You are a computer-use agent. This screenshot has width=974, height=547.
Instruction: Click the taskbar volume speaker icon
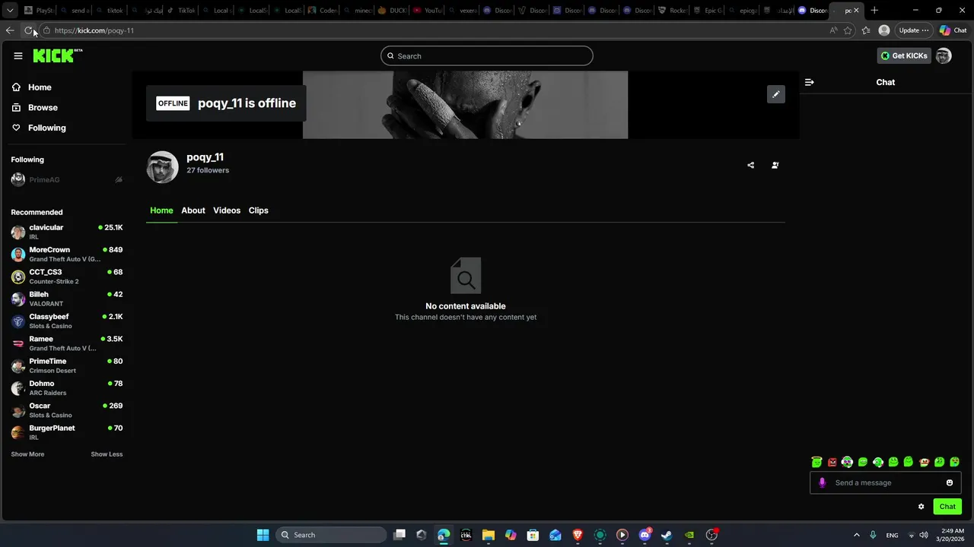point(924,535)
